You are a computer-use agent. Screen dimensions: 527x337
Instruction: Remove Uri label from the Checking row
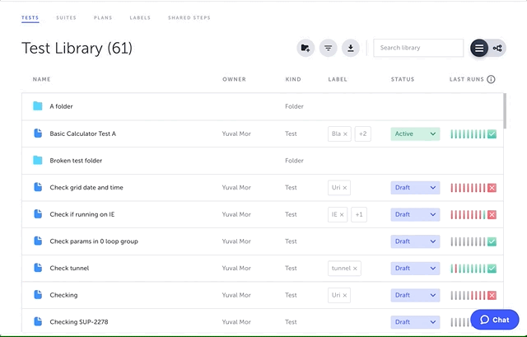[344, 295]
